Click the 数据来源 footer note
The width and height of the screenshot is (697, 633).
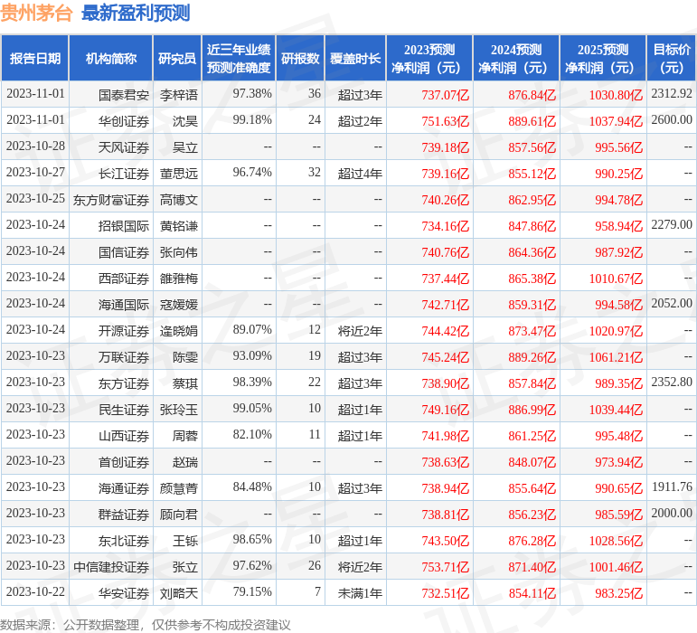point(145,625)
